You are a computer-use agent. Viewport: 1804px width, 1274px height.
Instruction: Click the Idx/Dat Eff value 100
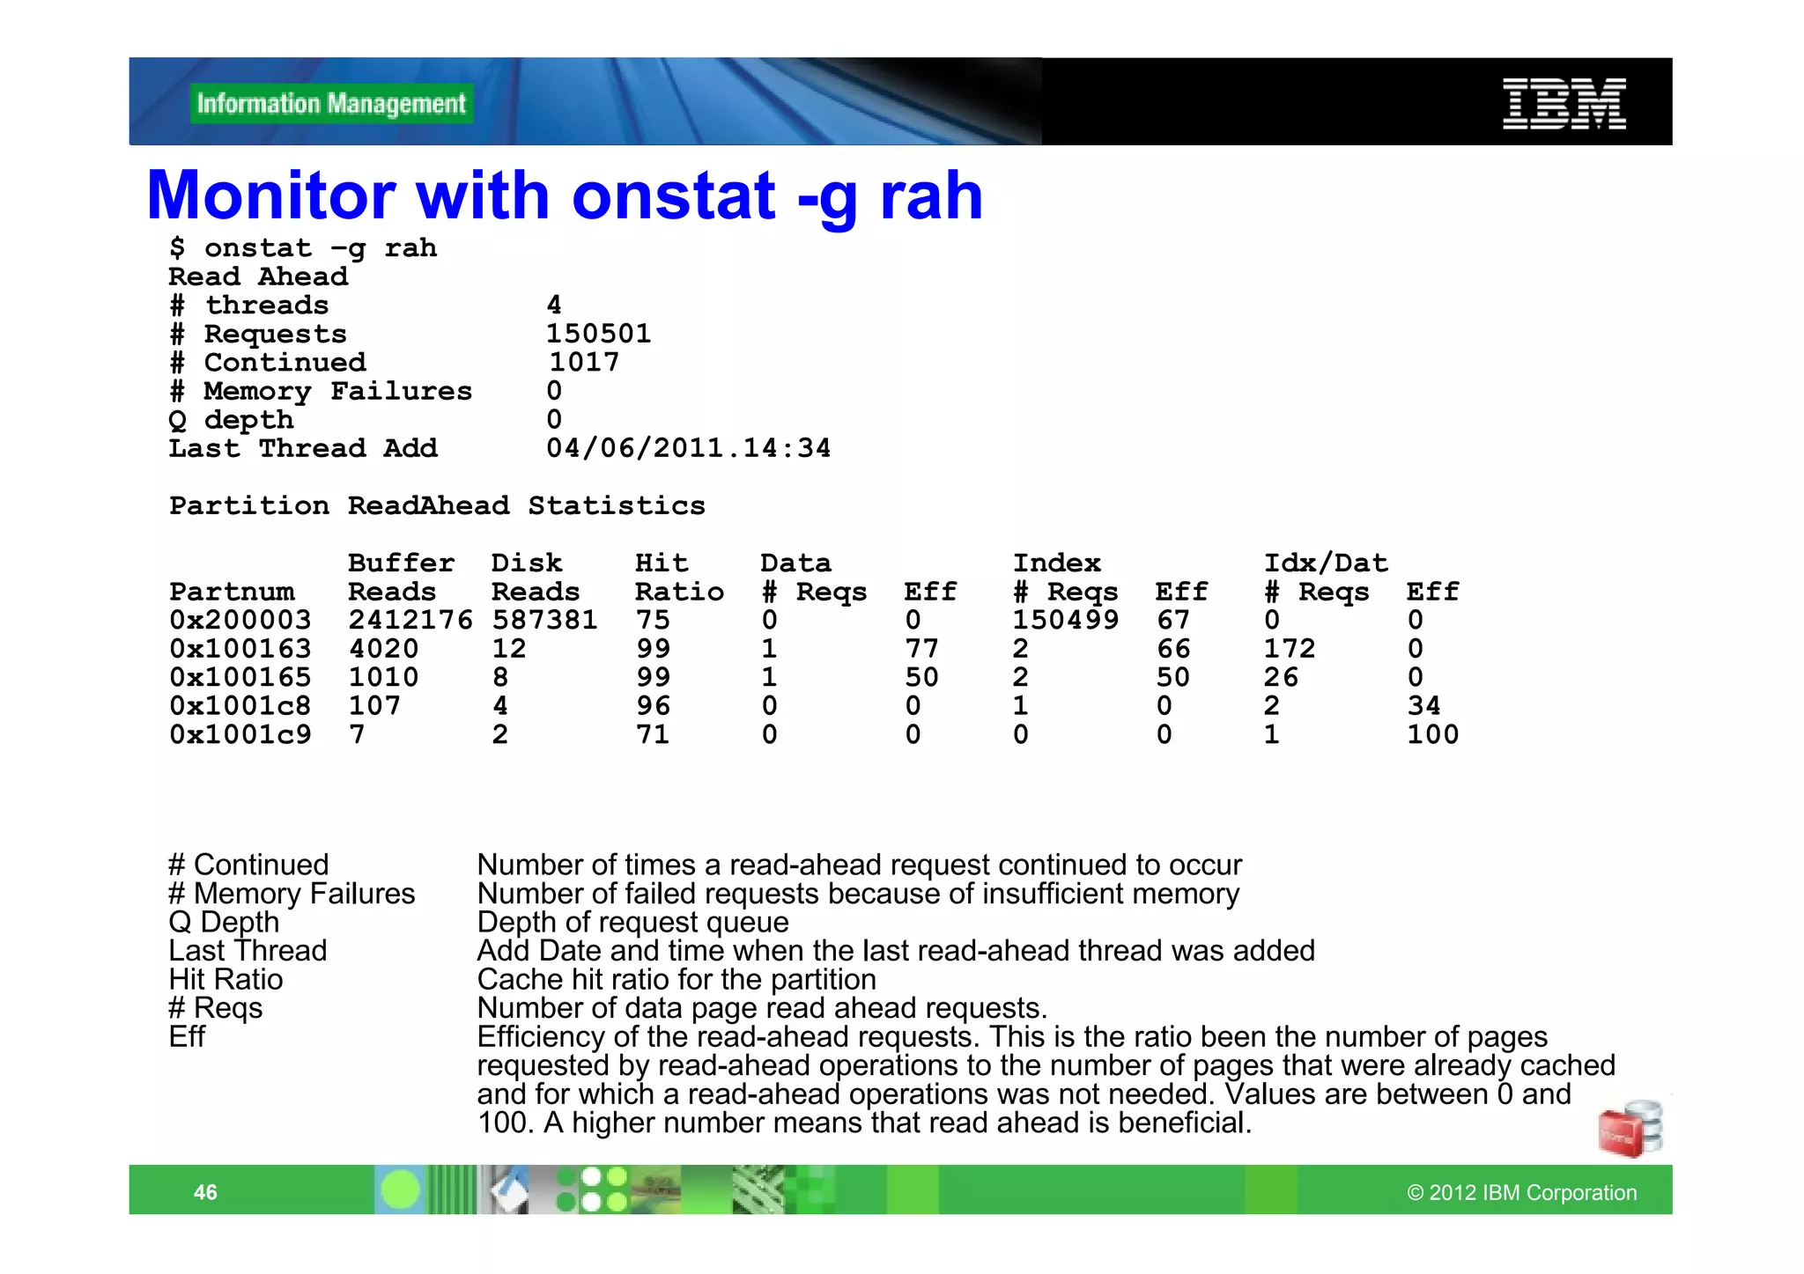coord(1432,734)
